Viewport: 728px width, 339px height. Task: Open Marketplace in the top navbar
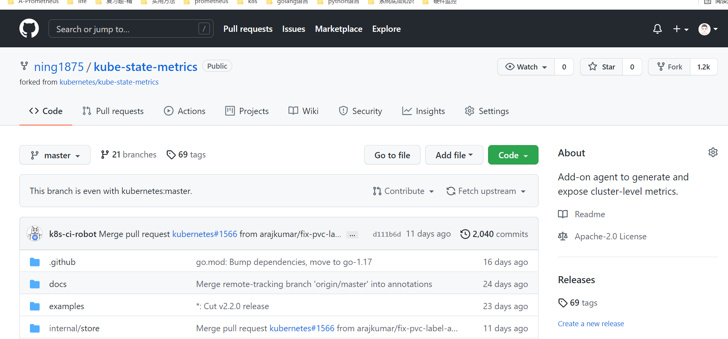(x=339, y=29)
